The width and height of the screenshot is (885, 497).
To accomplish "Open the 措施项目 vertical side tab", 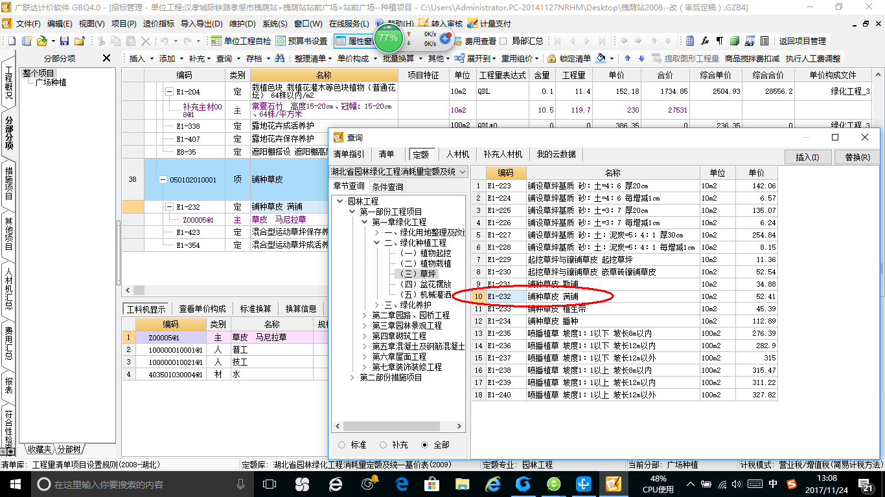I will point(8,183).
